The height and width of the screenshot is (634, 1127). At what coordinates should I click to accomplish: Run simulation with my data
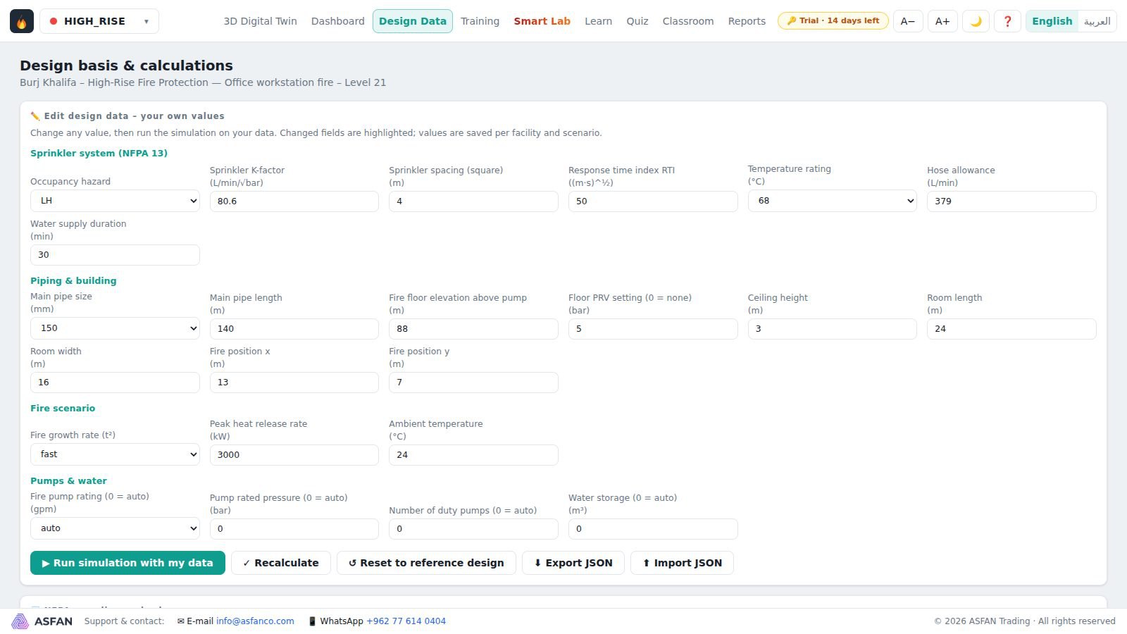click(x=127, y=563)
